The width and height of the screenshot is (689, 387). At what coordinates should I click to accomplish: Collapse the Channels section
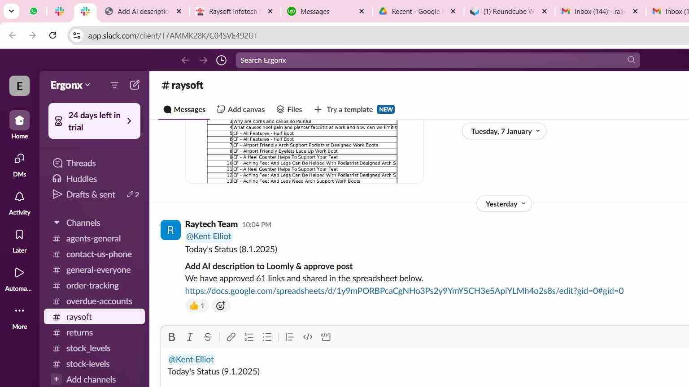pyautogui.click(x=57, y=223)
